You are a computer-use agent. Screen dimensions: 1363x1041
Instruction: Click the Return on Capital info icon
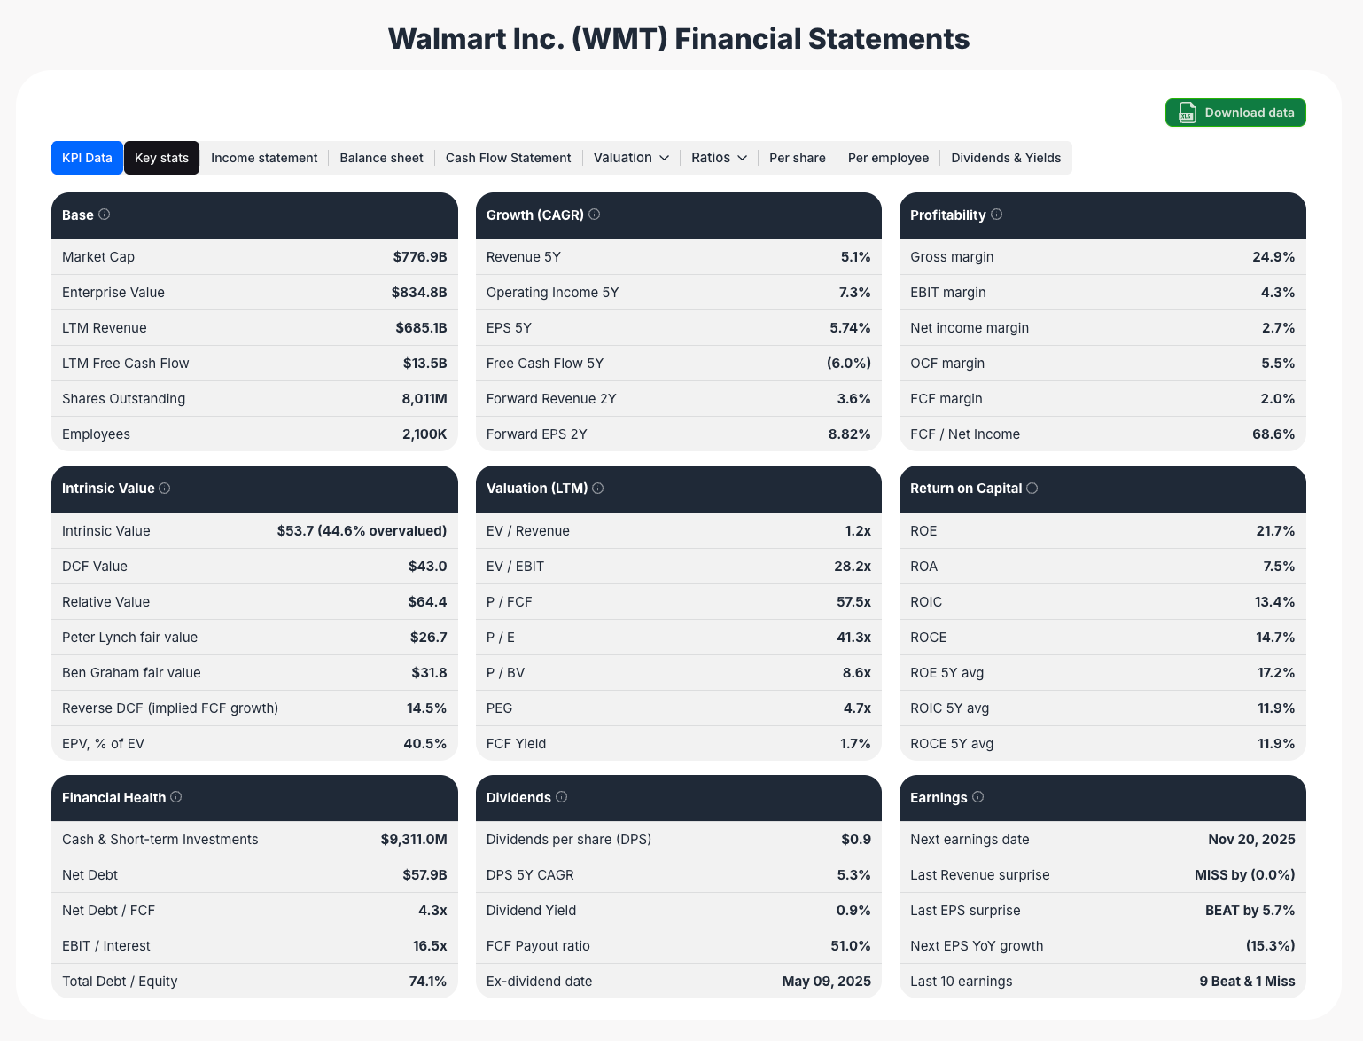click(1031, 488)
